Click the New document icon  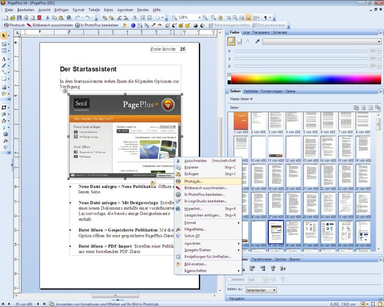click(6, 18)
